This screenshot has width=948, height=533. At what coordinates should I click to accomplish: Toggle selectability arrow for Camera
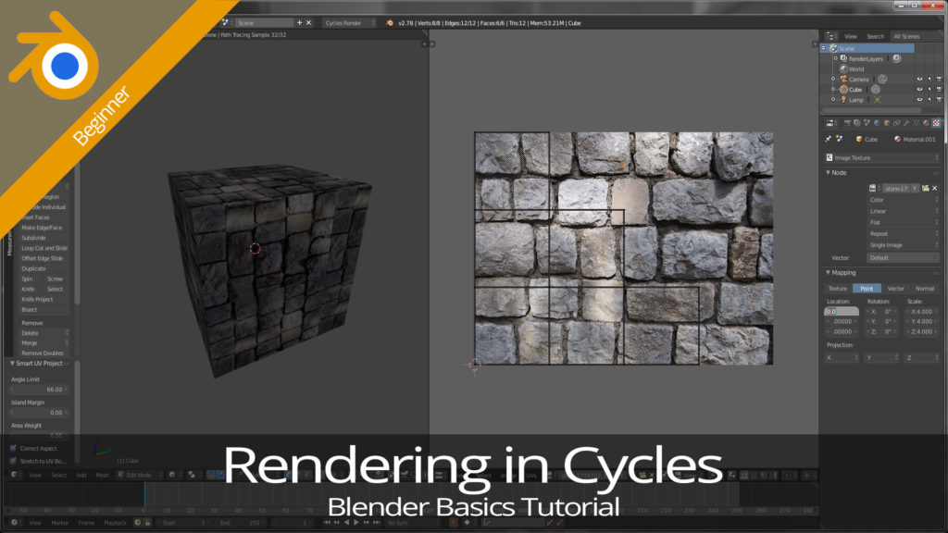[x=929, y=80]
